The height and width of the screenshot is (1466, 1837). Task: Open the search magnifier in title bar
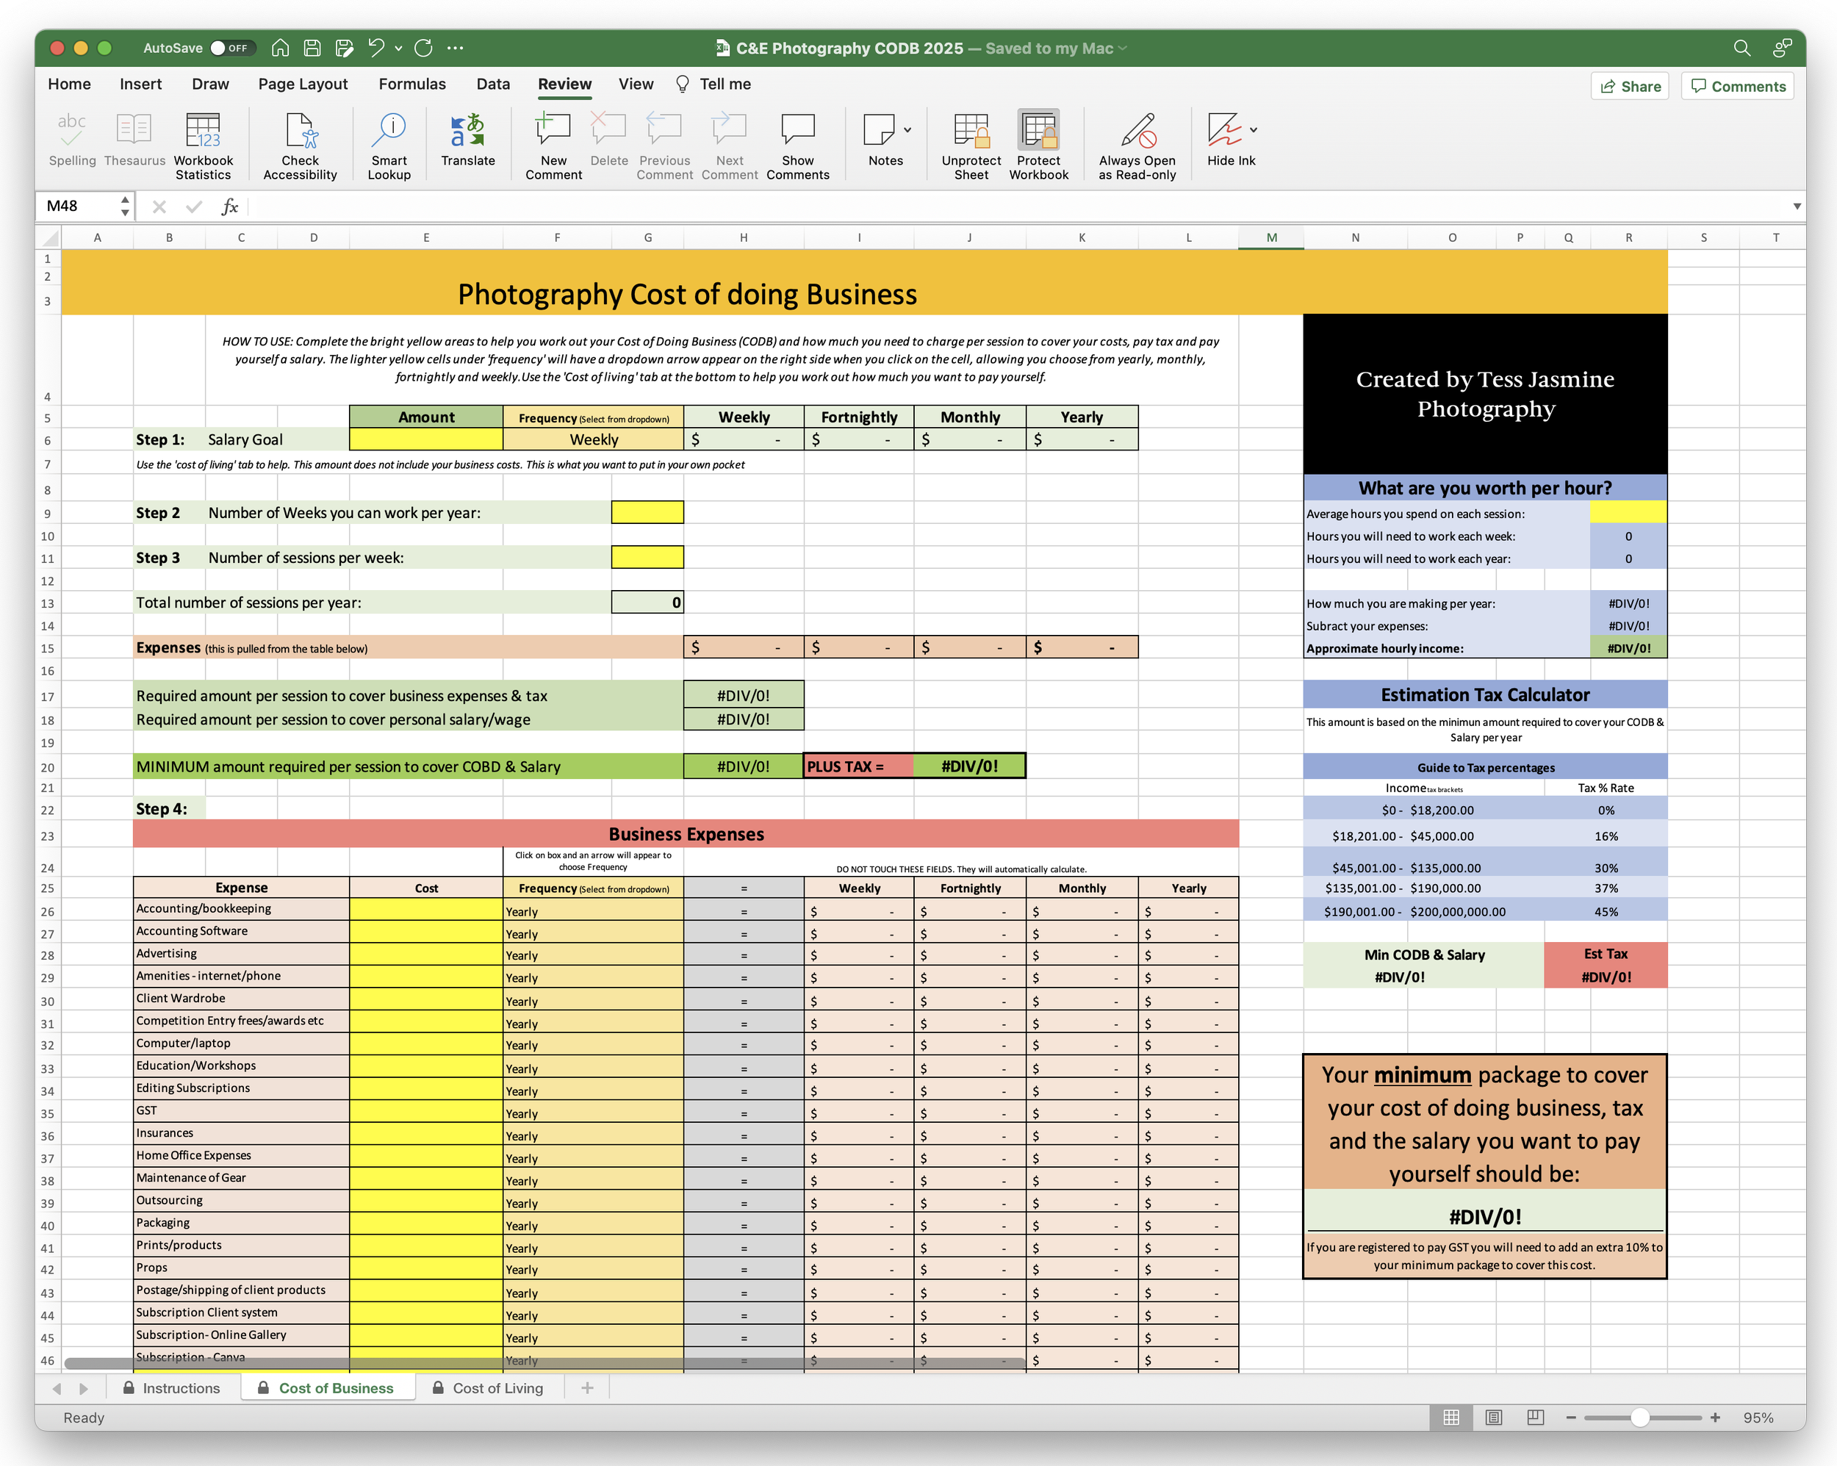tap(1741, 48)
